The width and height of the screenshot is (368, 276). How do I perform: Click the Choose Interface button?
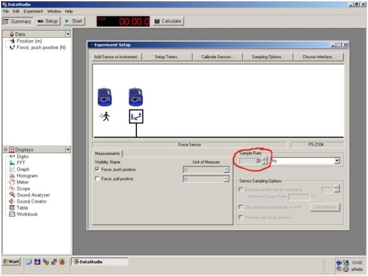(318, 57)
